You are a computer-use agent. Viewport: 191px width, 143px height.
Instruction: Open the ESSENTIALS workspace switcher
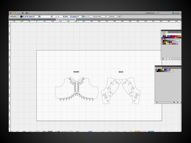[x=151, y=13]
